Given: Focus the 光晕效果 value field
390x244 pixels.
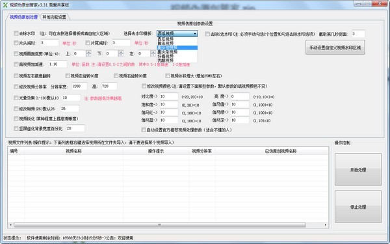Looking at the screenshot, I should coord(71,98).
